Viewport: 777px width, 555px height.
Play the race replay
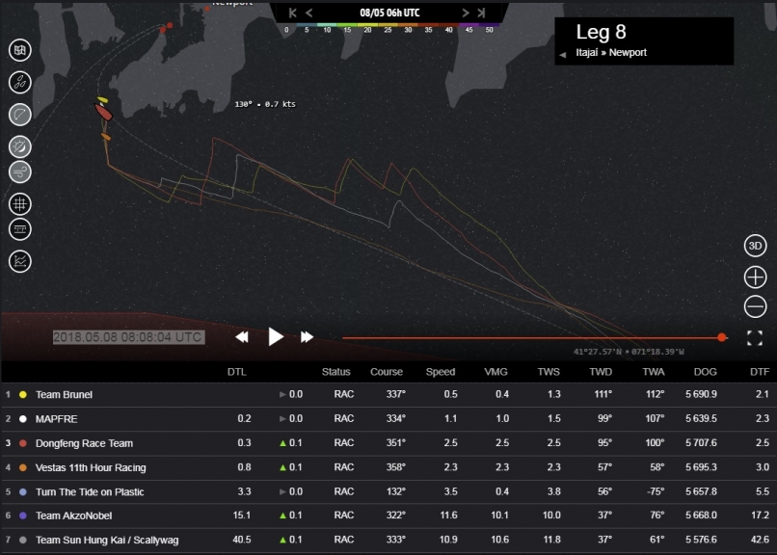(276, 336)
